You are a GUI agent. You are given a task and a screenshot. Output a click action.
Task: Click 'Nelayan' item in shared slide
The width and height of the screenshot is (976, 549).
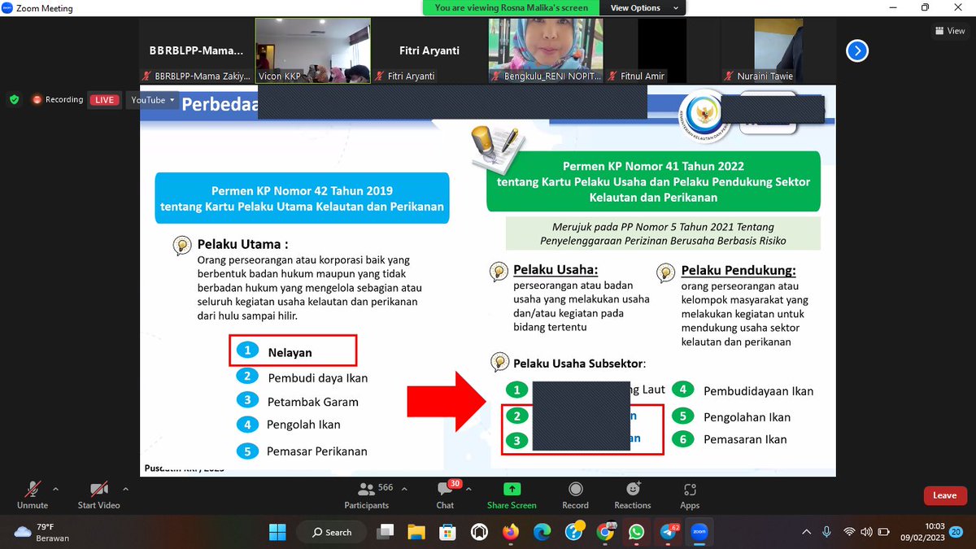290,353
